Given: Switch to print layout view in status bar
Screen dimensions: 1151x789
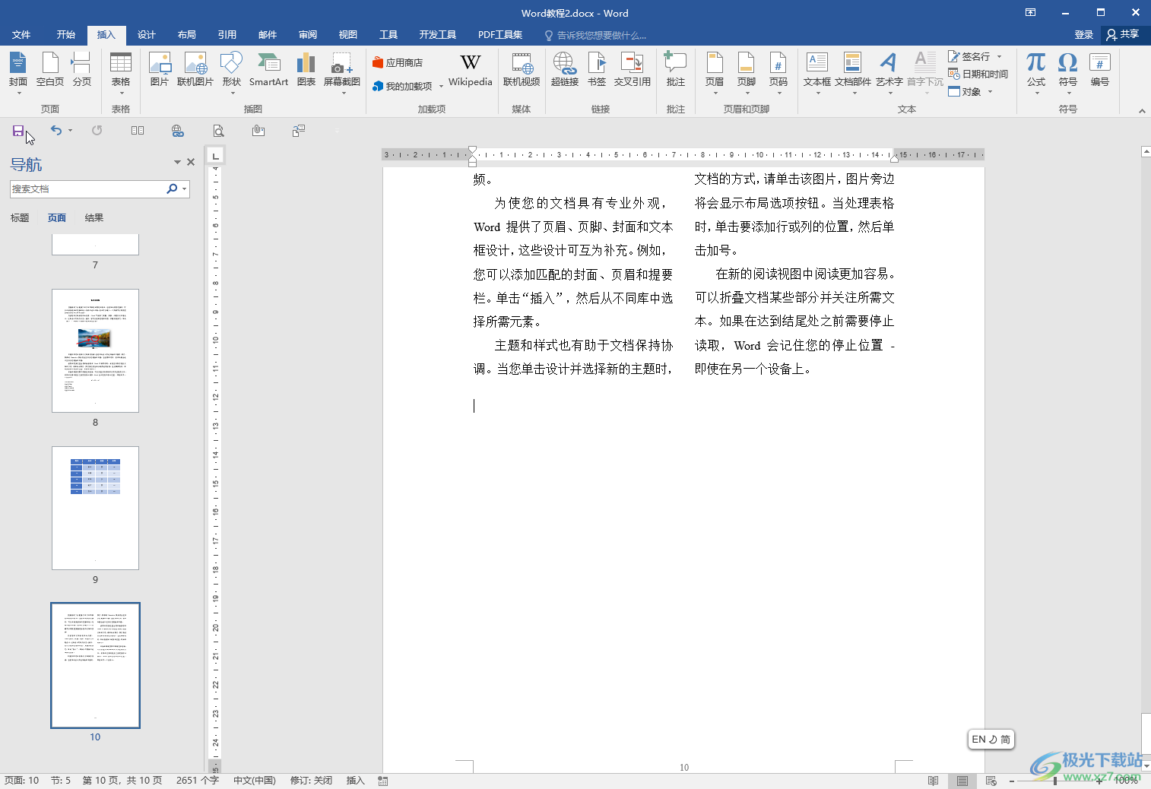Looking at the screenshot, I should point(962,781).
